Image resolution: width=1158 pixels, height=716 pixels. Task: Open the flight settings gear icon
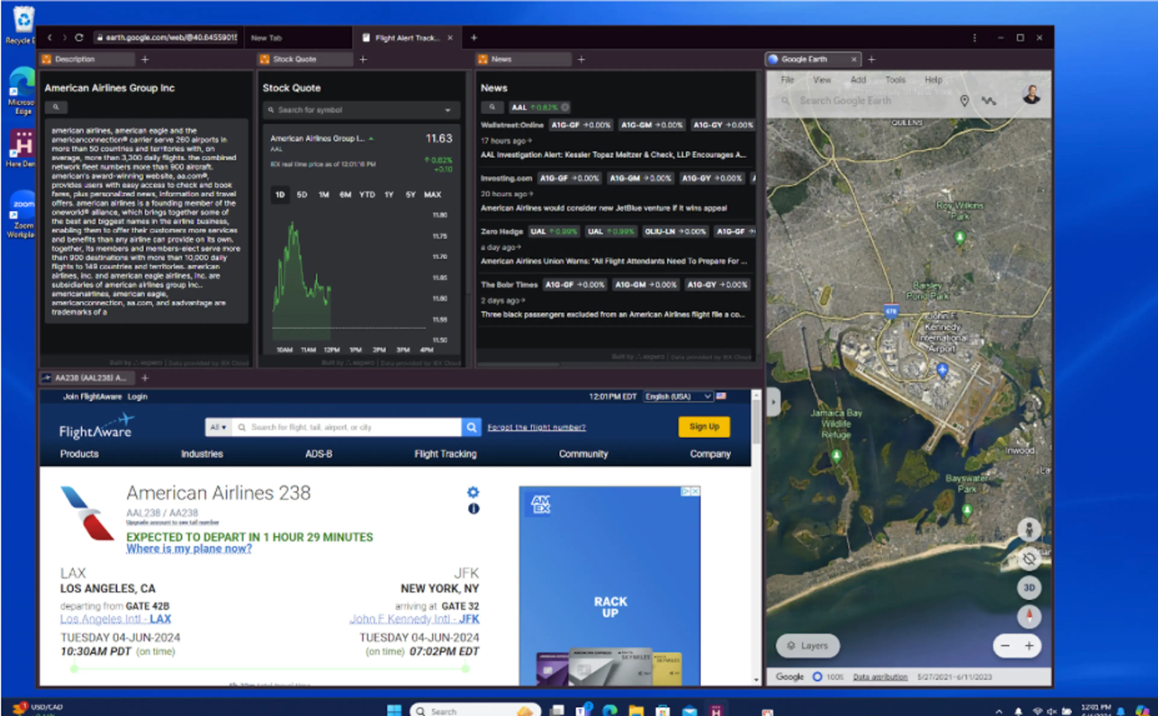click(x=473, y=492)
